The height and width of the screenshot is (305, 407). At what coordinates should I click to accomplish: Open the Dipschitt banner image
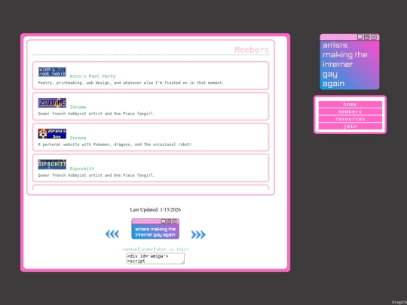tap(52, 164)
